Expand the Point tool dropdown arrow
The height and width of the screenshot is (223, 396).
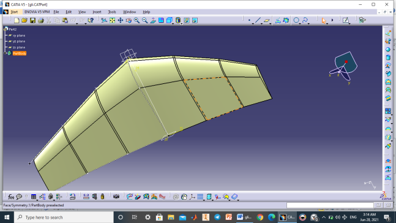coord(253,23)
